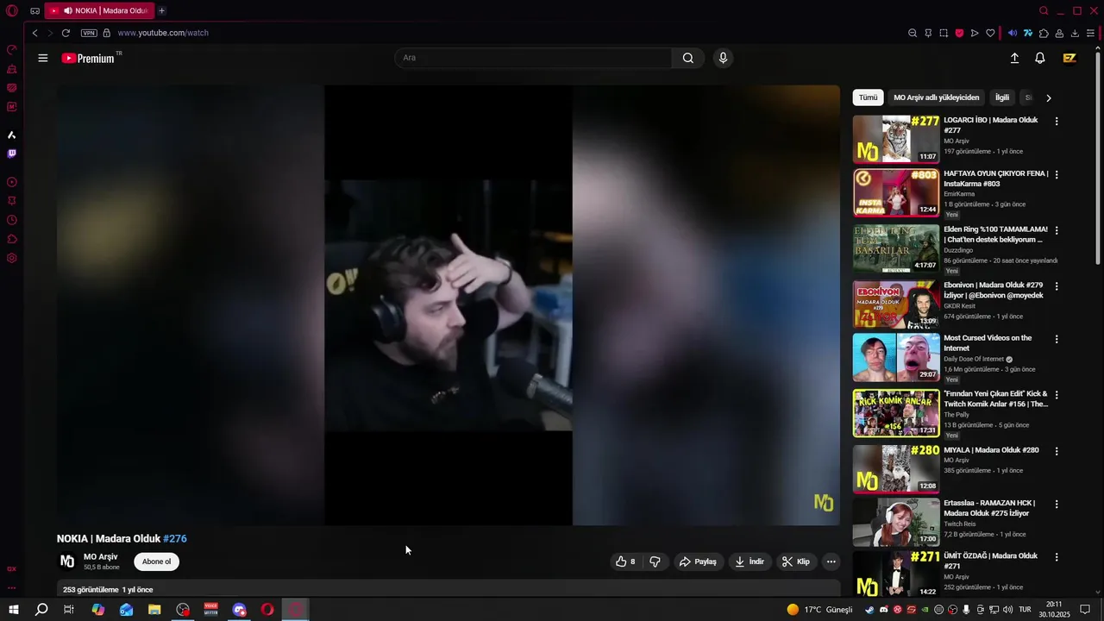Screen dimensions: 1104x621
Task: Click the zoom-out magnifier in address bar
Action: click(913, 33)
